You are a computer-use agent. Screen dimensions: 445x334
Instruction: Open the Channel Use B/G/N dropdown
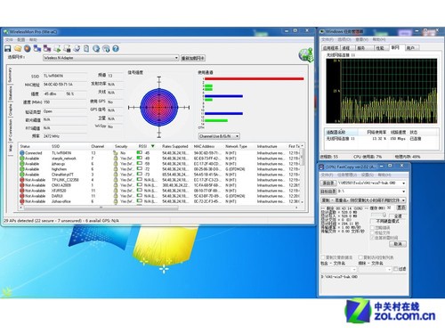coord(219,136)
